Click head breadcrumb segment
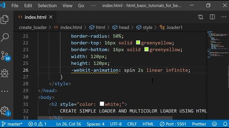Image resolution: width=229 pixels, height=128 pixels. [x=121, y=27]
